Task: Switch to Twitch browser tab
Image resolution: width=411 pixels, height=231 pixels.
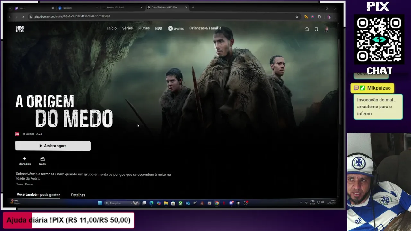Action: click(34, 8)
